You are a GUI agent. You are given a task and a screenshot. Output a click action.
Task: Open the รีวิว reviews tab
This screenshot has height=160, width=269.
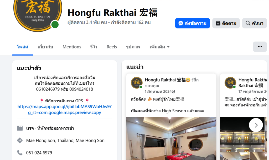(x=94, y=47)
